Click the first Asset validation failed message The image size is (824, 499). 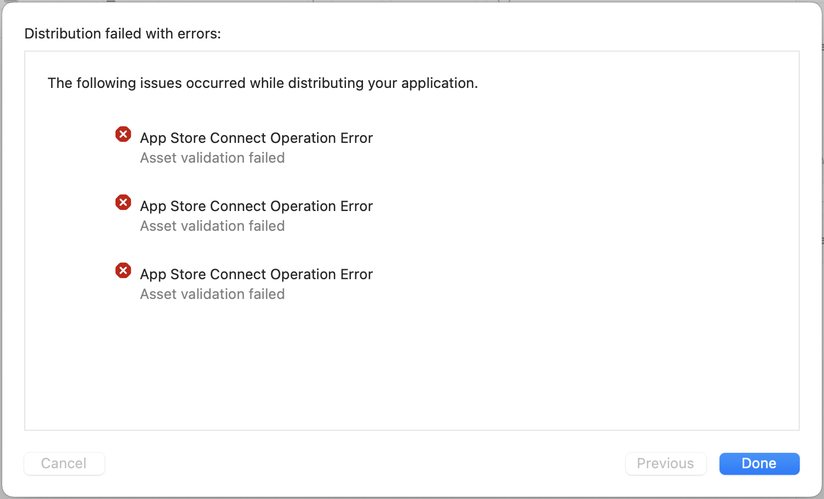tap(212, 158)
